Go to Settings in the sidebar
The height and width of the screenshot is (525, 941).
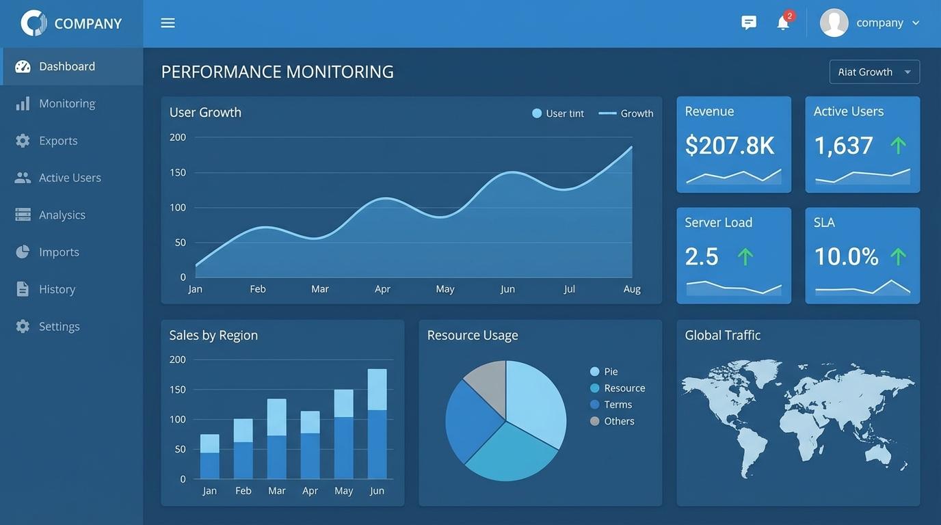(59, 327)
